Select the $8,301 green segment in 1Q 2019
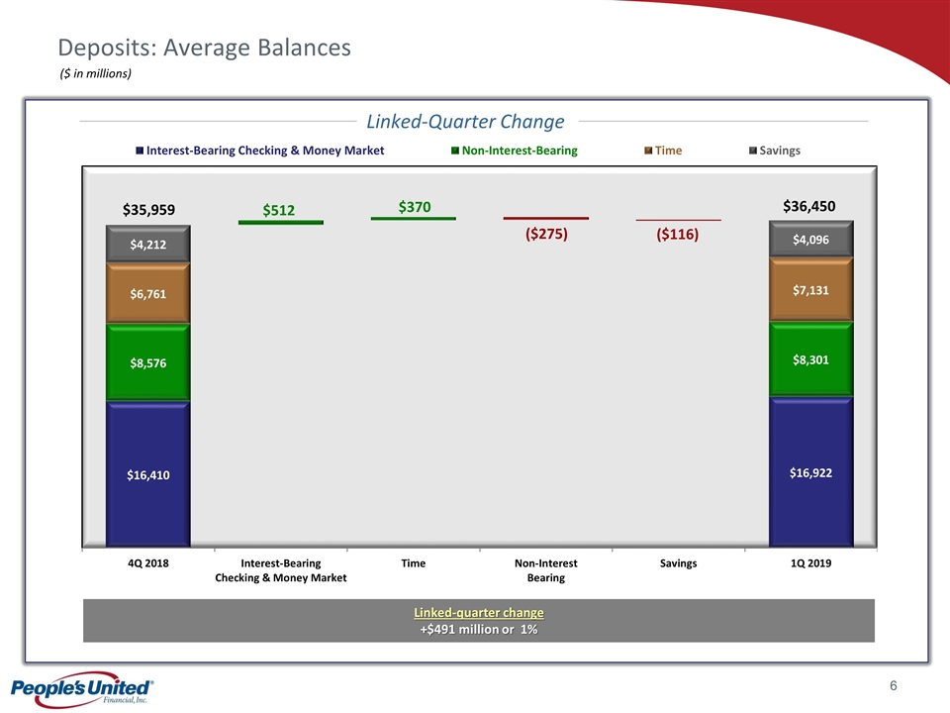950x713 pixels. click(810, 360)
